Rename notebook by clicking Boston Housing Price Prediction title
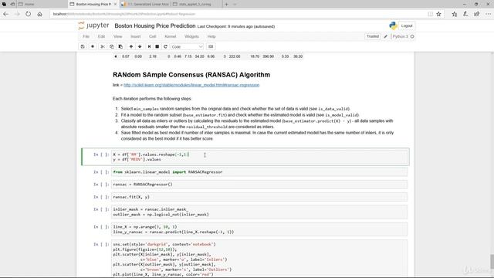The image size is (494, 278). click(x=155, y=25)
